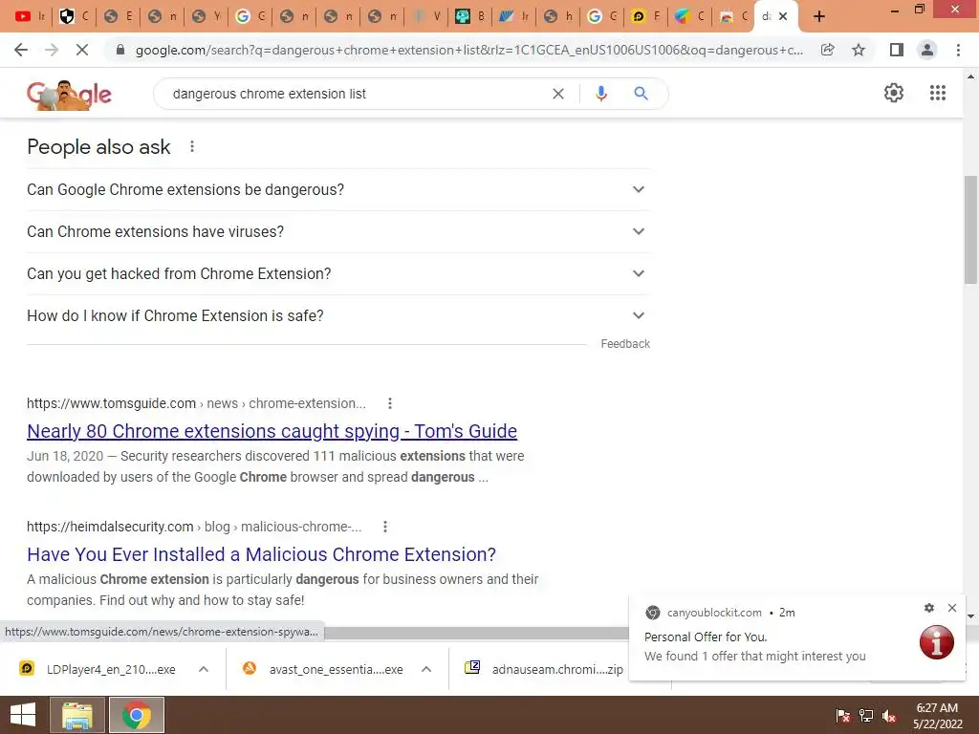Open avast_one_essentia download options arrow
The width and height of the screenshot is (979, 734).
pos(426,669)
